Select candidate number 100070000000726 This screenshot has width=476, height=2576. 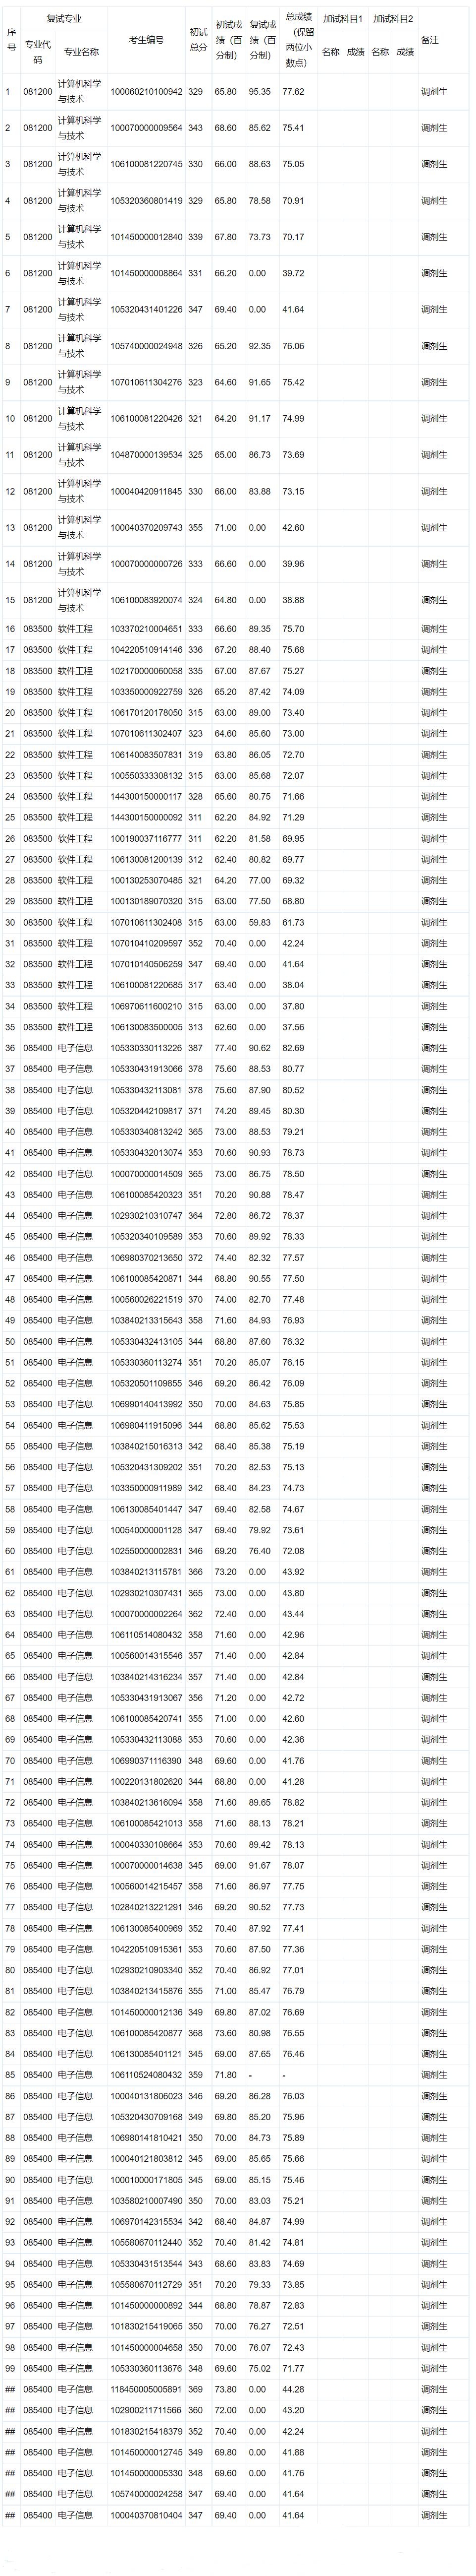(x=146, y=564)
